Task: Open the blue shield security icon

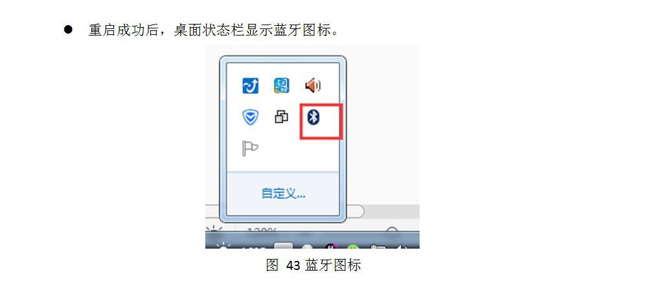Action: click(x=250, y=118)
